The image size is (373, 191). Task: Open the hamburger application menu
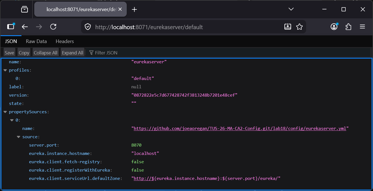(x=362, y=27)
